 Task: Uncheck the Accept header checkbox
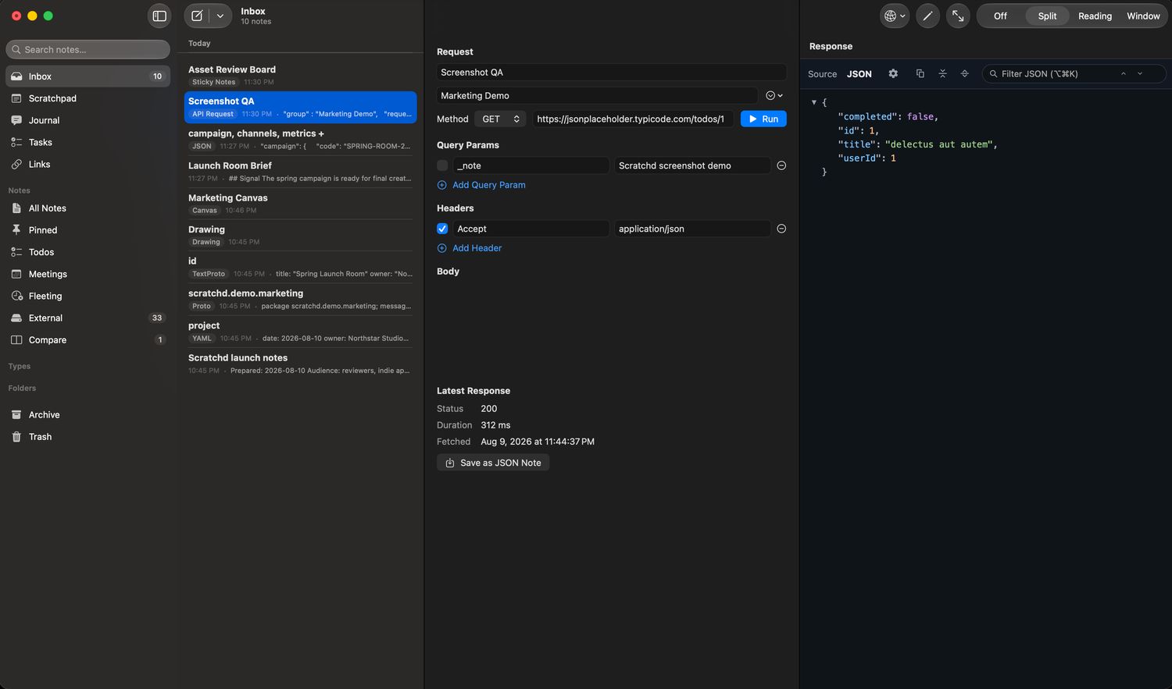(442, 229)
